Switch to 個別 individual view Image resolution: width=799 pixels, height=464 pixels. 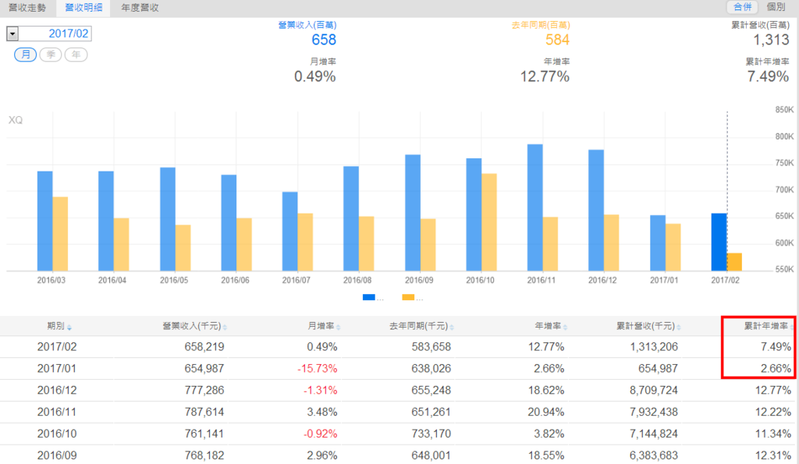click(x=776, y=6)
